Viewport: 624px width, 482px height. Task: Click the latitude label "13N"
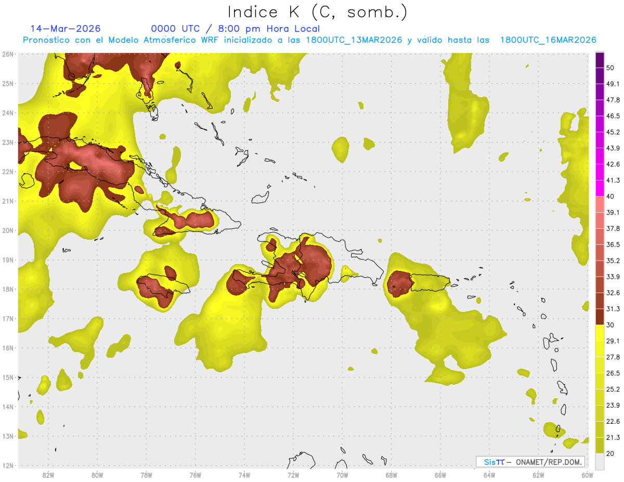(x=8, y=436)
